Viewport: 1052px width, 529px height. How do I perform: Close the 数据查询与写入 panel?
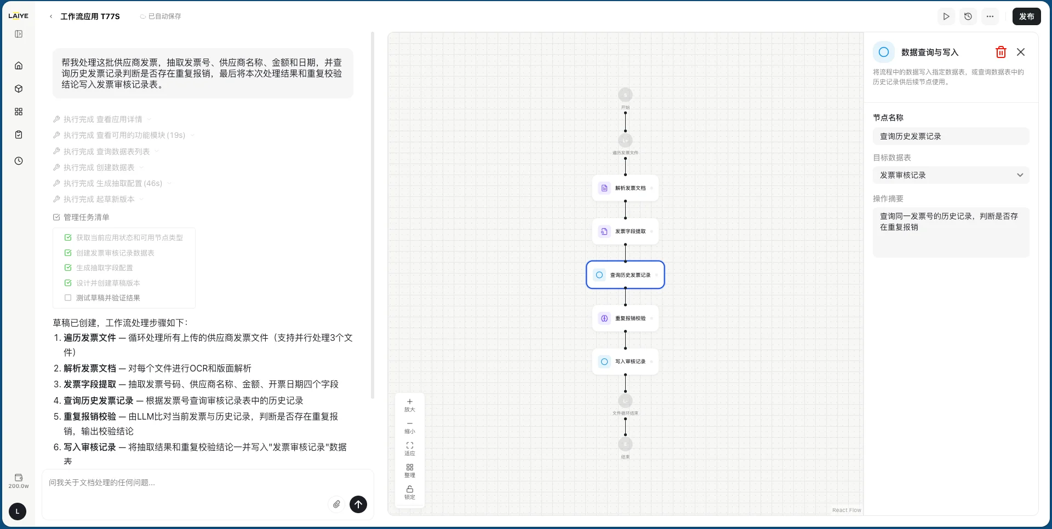point(1021,52)
